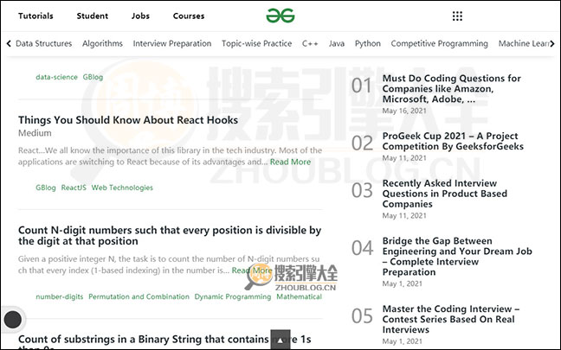Open Things You Should Know About React Hooks

(128, 120)
